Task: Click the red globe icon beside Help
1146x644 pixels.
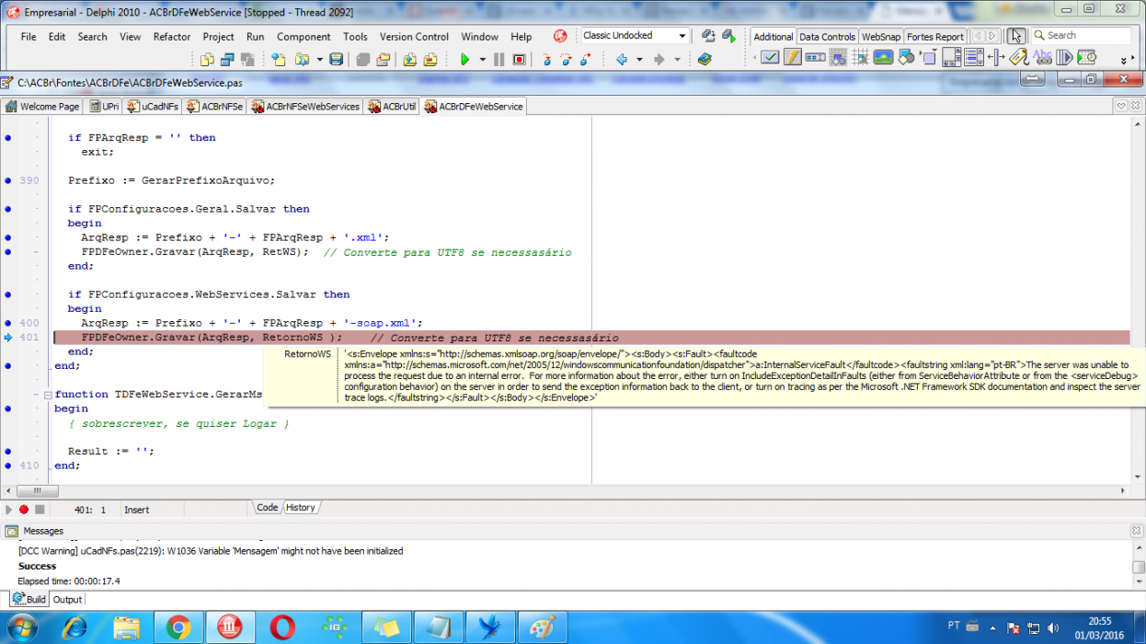Action: tap(560, 36)
